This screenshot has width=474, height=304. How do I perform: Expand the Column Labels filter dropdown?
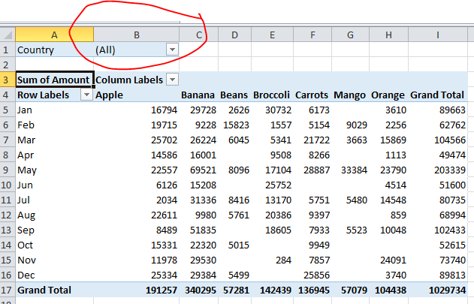172,80
